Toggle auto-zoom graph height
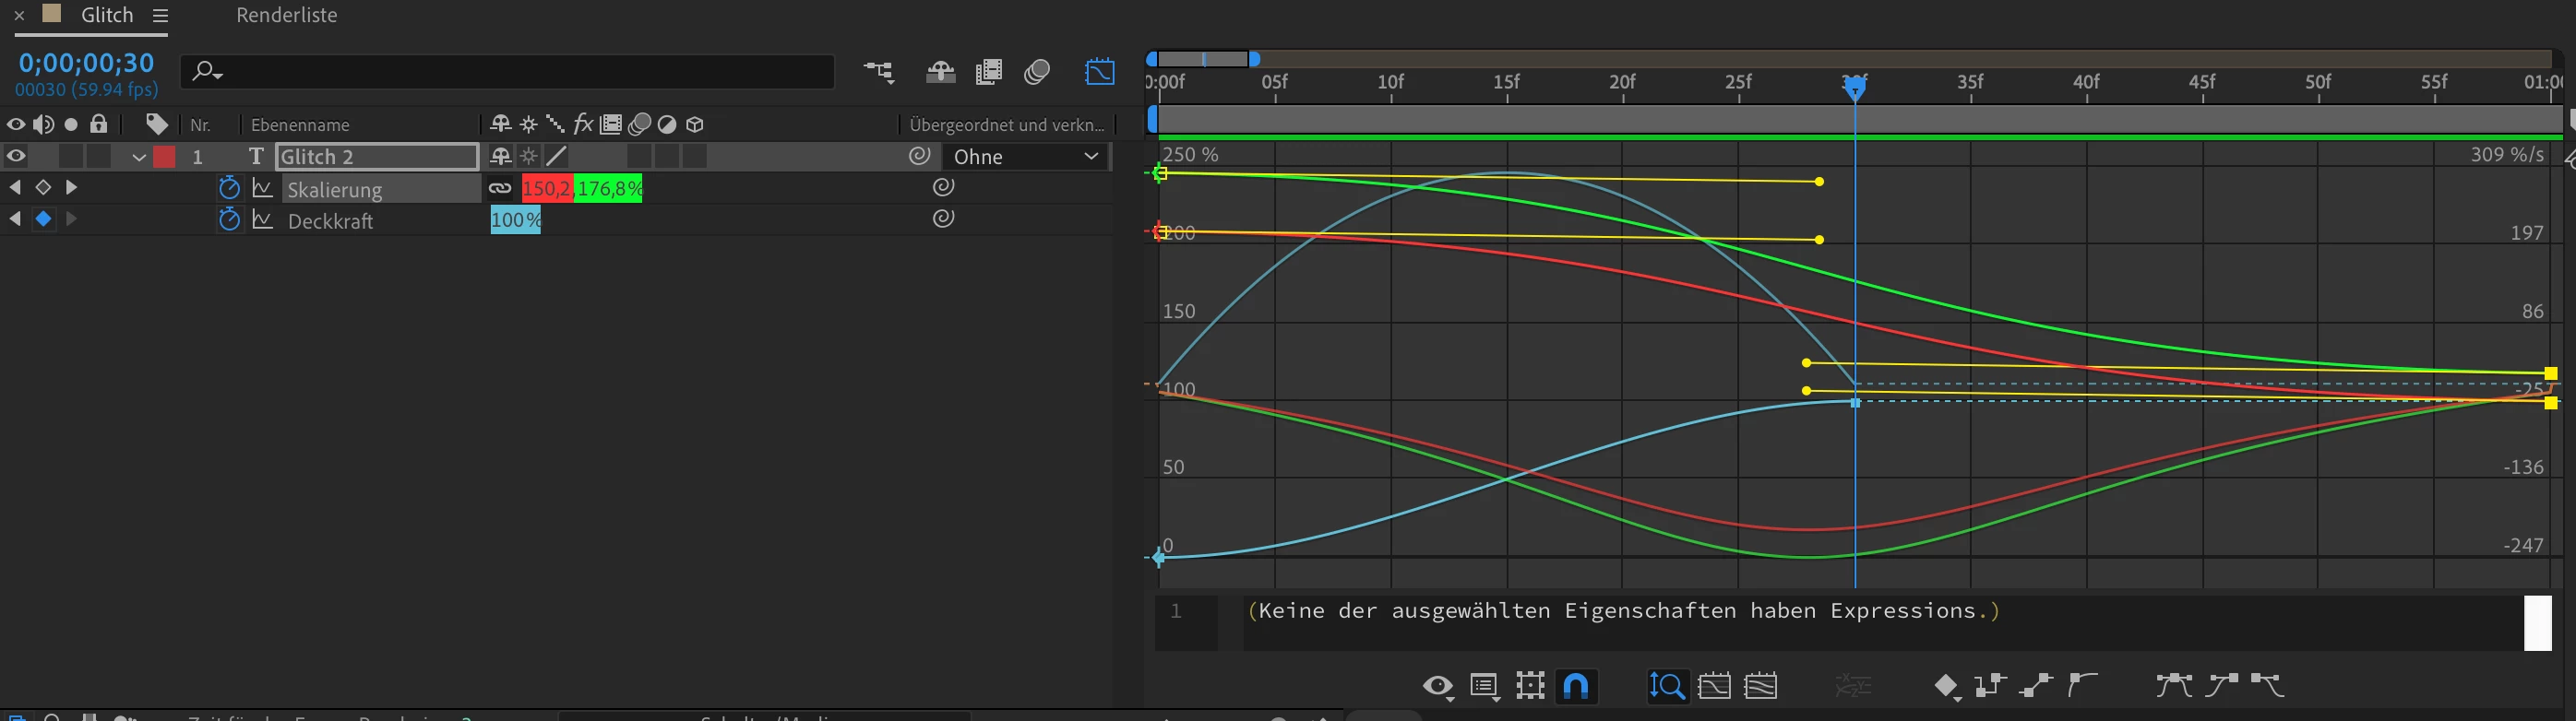This screenshot has width=2576, height=721. coord(1667,686)
